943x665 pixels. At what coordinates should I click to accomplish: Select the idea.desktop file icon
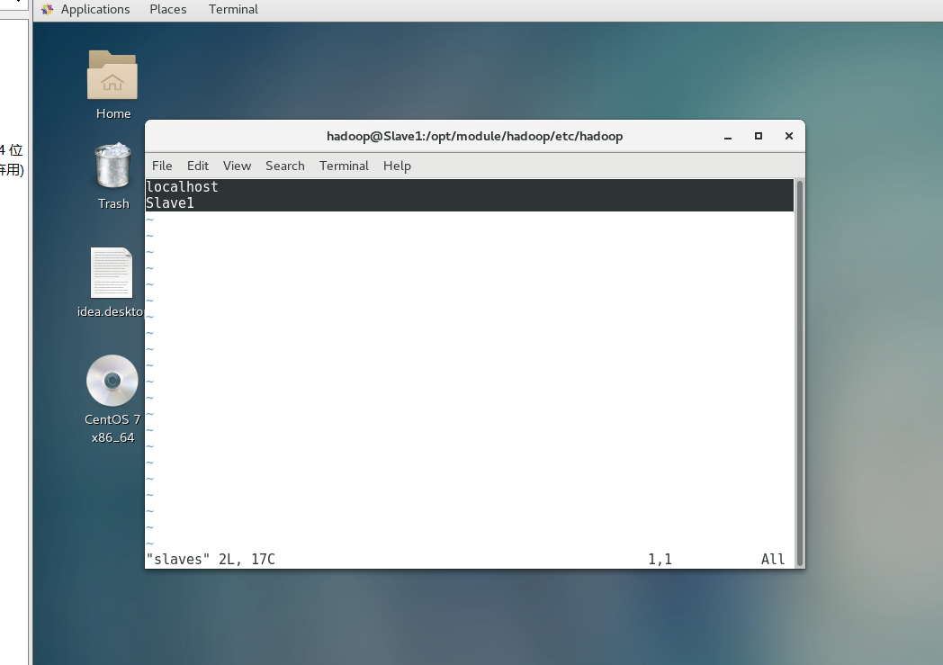112,273
